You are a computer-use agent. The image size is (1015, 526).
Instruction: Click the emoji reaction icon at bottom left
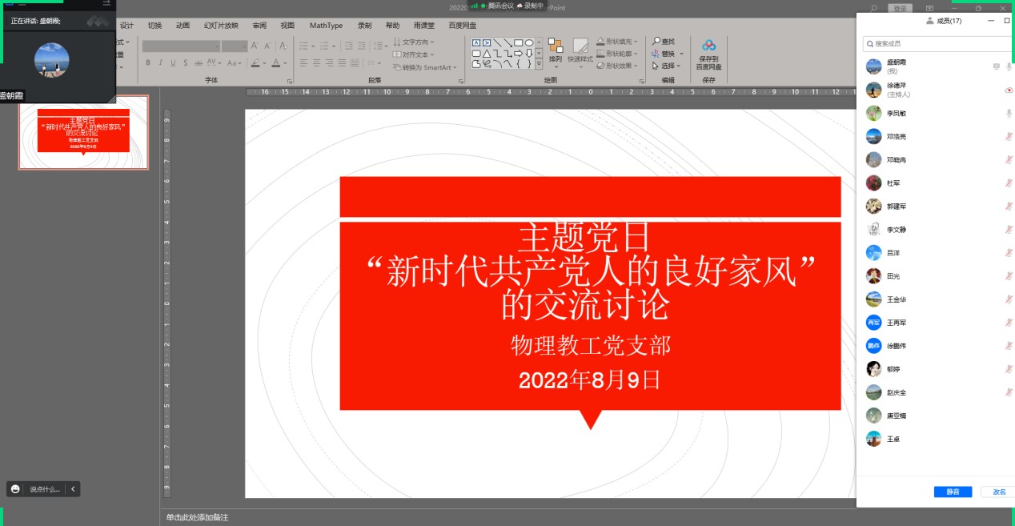15,489
